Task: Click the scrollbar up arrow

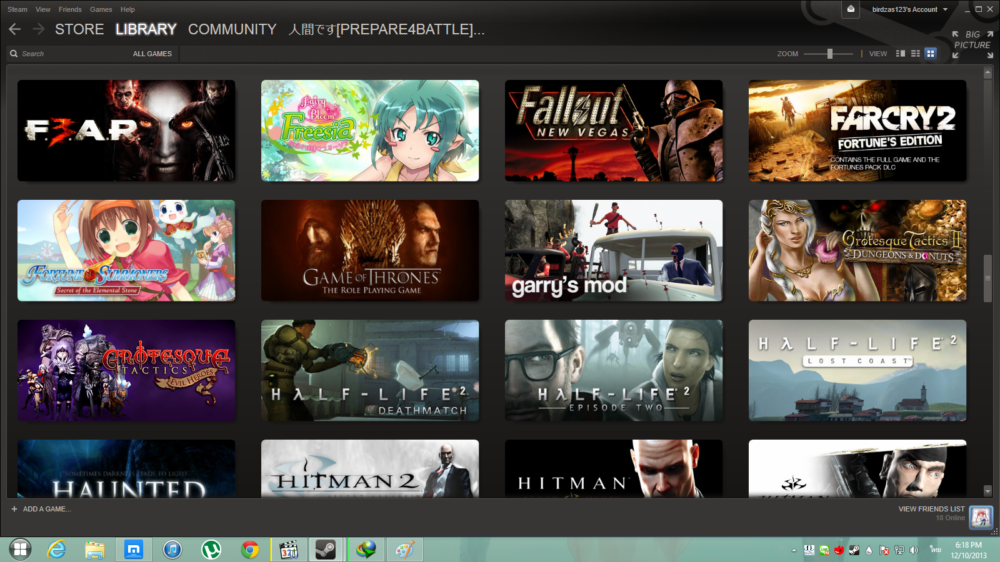Action: coord(987,72)
